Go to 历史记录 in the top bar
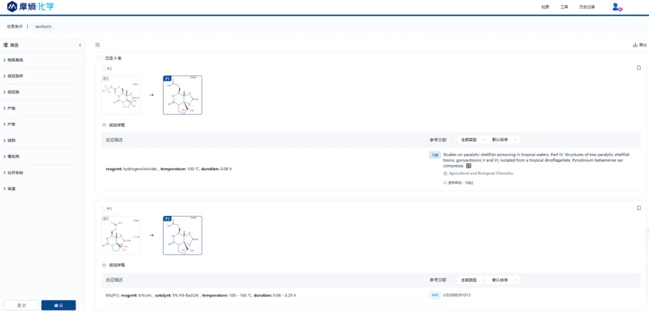Image resolution: width=649 pixels, height=311 pixels. click(587, 7)
